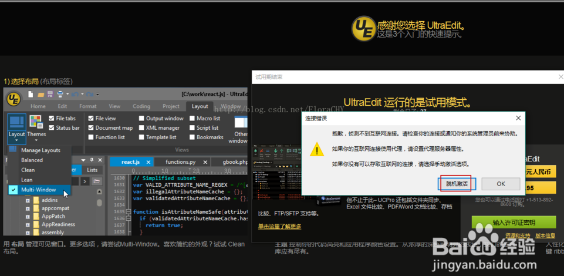
Task: Open the file view pane options arrow
Action: click(83, 160)
